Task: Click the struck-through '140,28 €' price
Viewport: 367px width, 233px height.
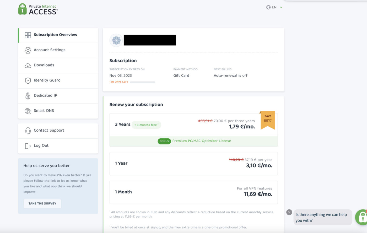Action: click(236, 160)
